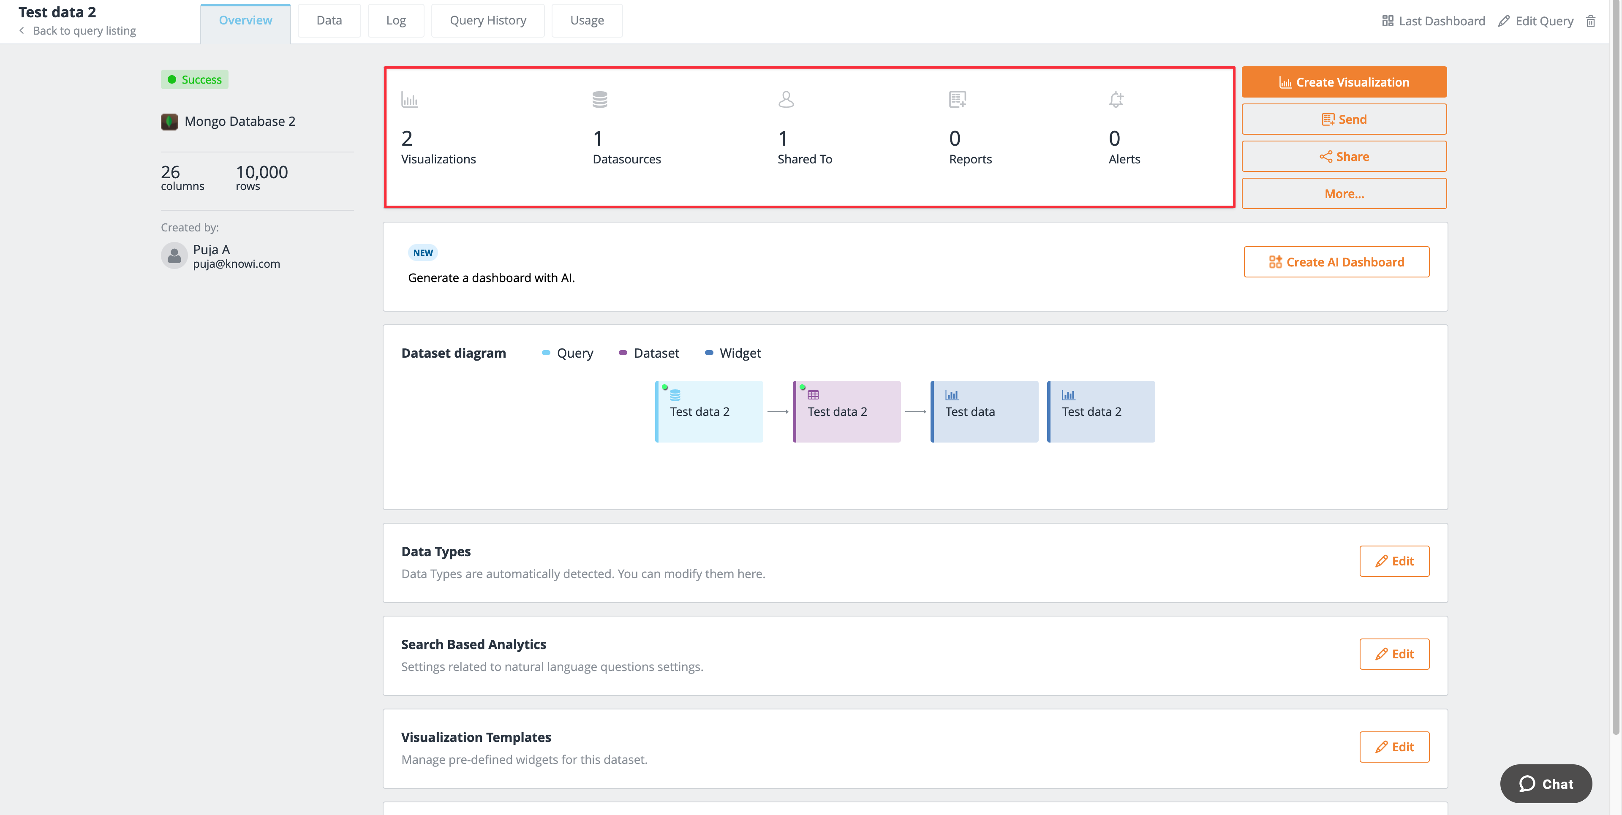Click Edit button for Data Types section
1622x815 pixels.
[x=1394, y=560]
